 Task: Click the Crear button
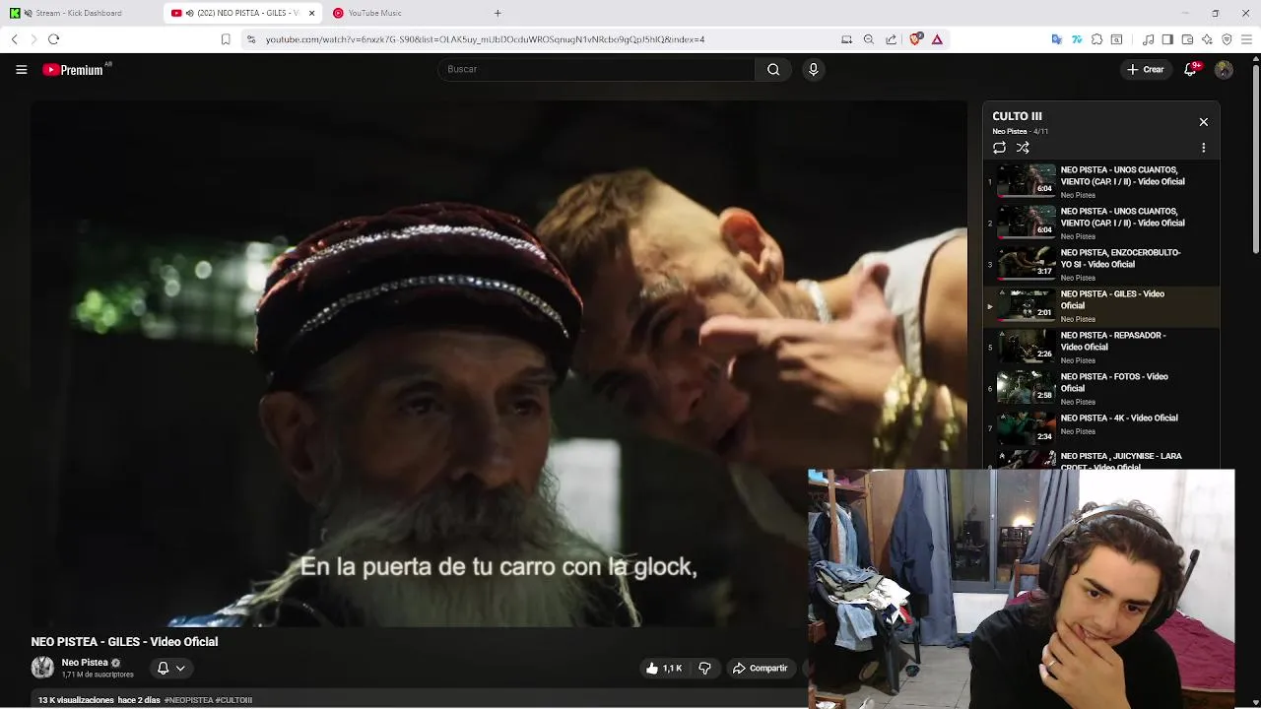point(1146,69)
